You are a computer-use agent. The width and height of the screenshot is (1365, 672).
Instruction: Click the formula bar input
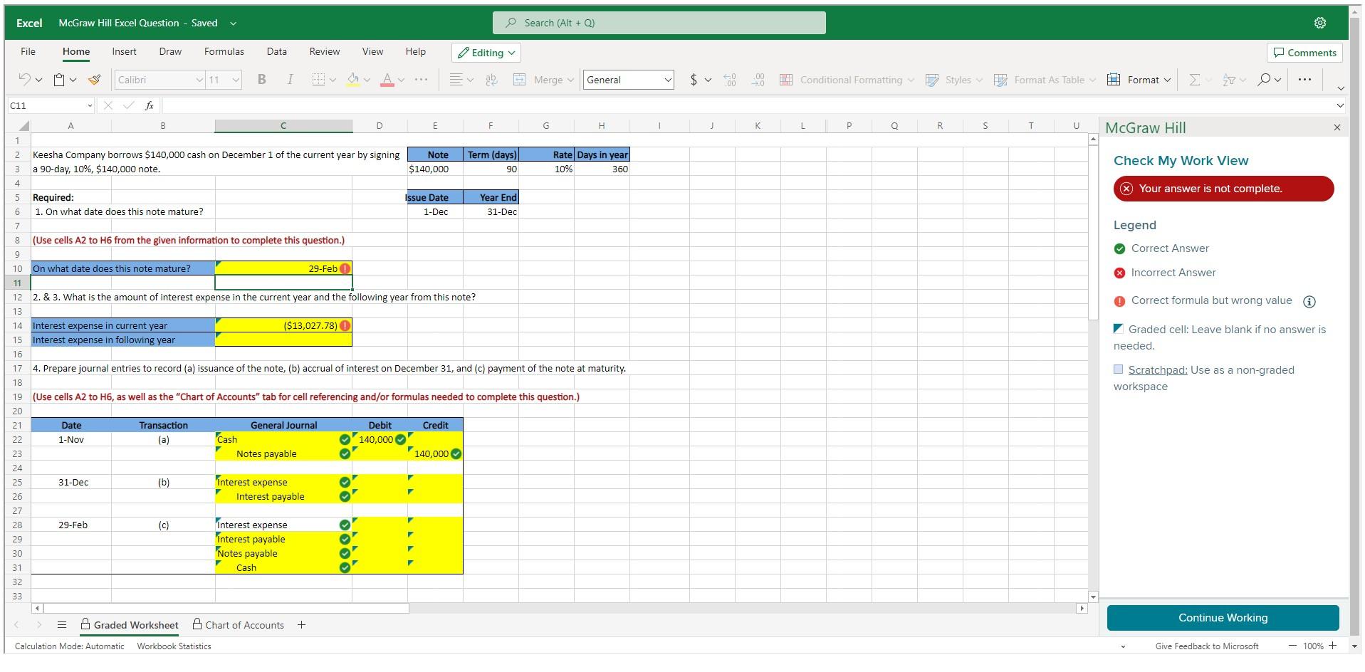(748, 105)
